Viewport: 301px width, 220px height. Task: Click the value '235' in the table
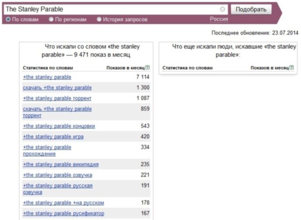[x=145, y=164]
